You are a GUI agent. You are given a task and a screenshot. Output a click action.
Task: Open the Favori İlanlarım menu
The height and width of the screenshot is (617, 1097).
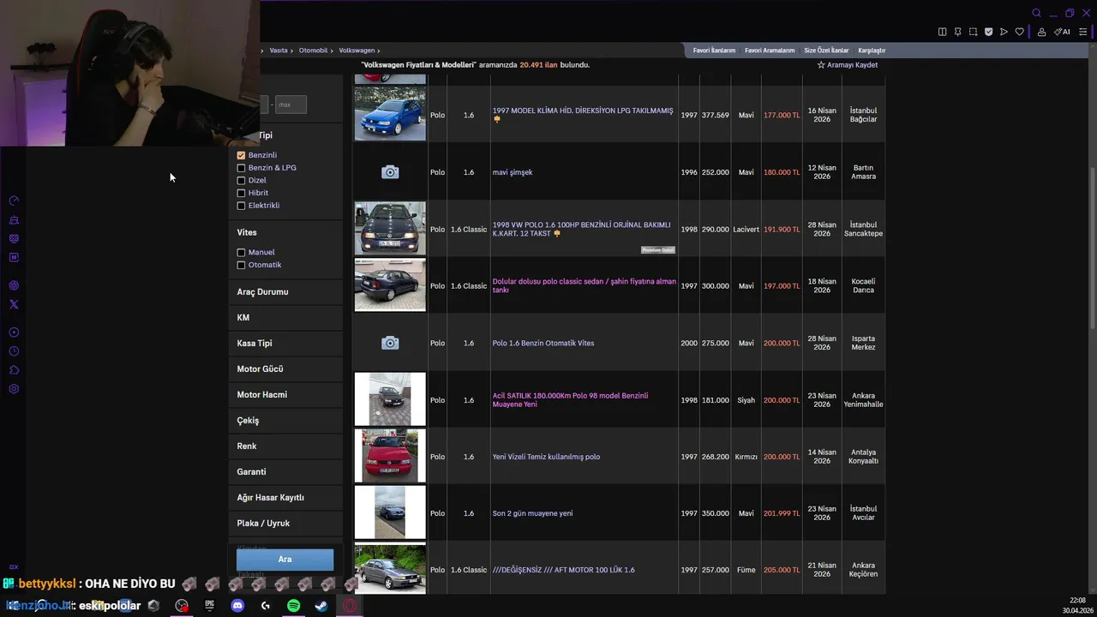pyautogui.click(x=714, y=51)
